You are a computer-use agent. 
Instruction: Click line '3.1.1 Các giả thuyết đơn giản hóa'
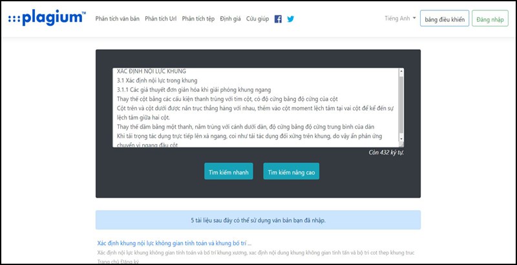coord(194,90)
